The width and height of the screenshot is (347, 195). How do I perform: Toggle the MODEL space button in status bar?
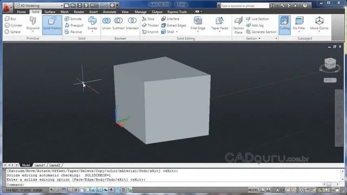(x=253, y=190)
